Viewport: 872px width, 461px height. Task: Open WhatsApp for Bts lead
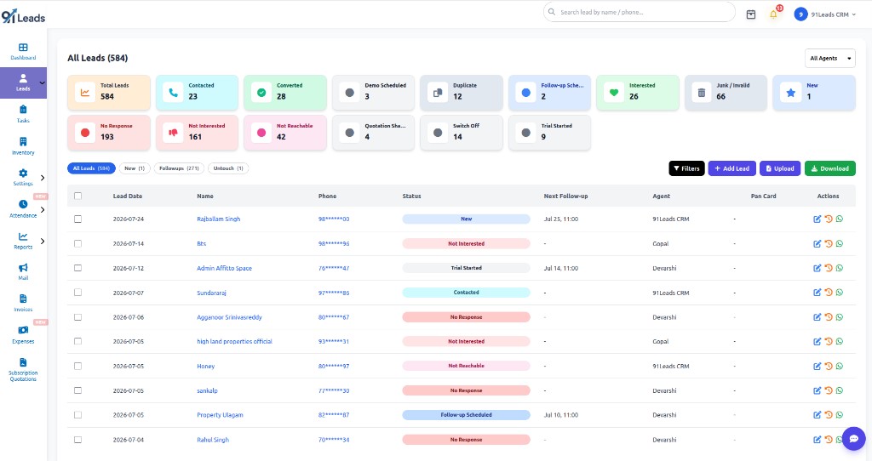click(x=839, y=243)
